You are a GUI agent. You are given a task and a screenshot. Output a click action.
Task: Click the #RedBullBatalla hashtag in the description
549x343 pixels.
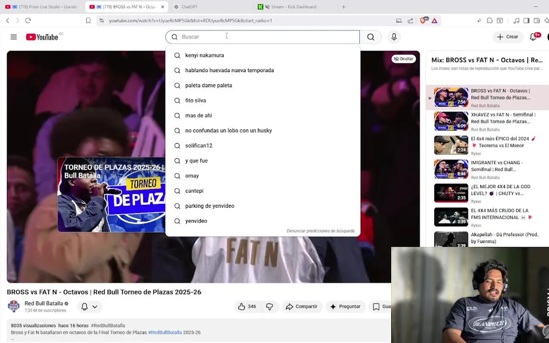165,333
